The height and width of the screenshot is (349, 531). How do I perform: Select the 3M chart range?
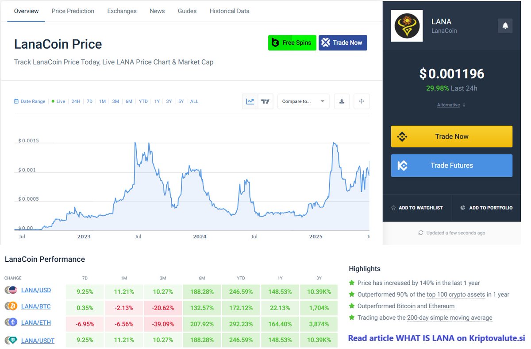click(115, 101)
